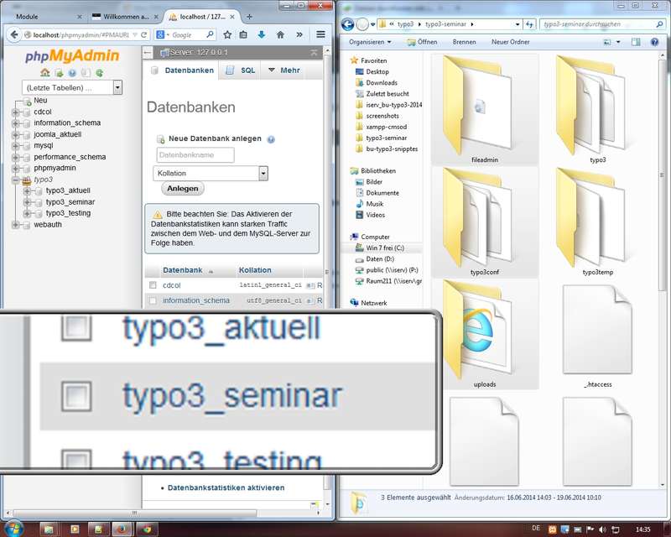
Task: Select the typo3conf folder
Action: [x=485, y=222]
